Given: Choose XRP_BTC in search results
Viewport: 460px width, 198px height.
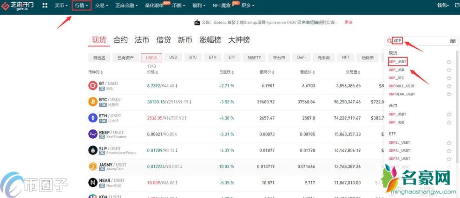Looking at the screenshot, I should point(396,78).
